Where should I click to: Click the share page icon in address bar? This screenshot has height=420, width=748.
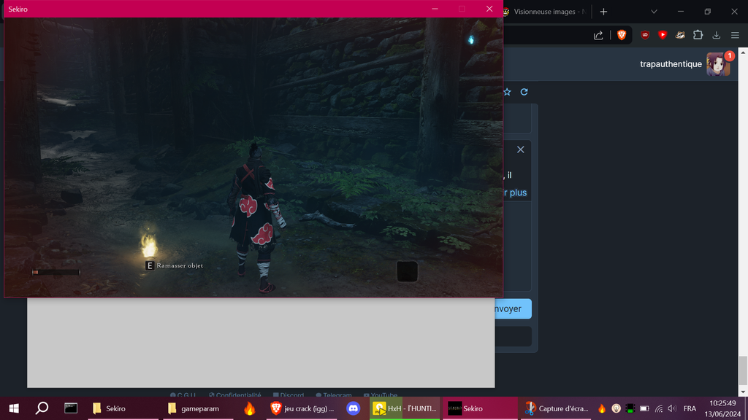pos(598,35)
